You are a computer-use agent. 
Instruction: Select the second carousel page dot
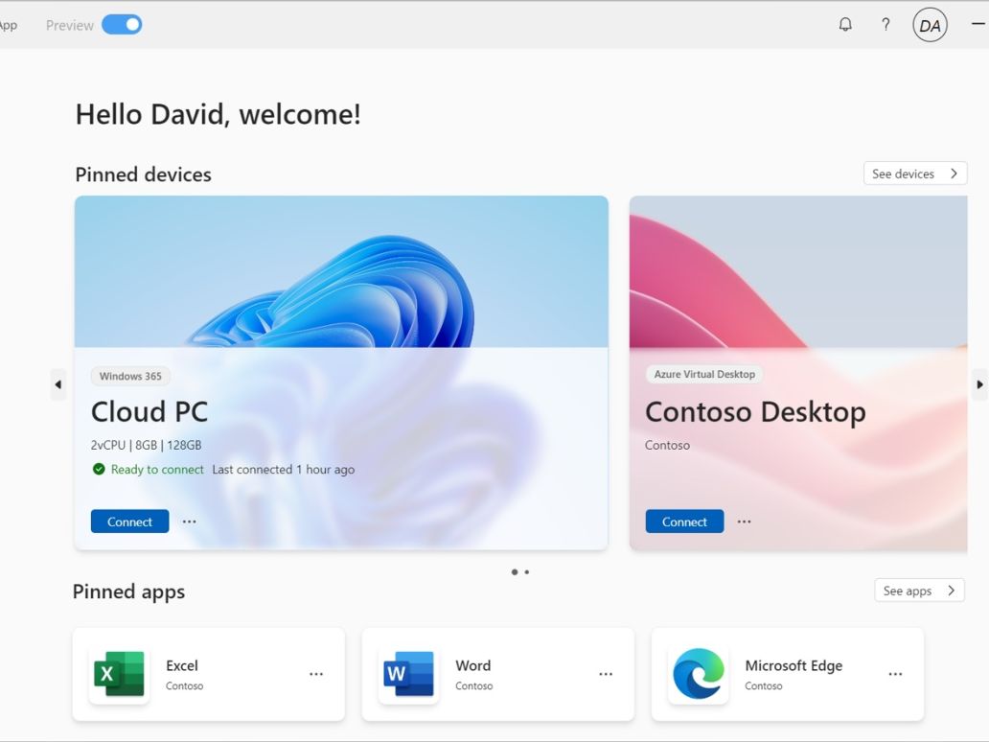pyautogui.click(x=527, y=572)
